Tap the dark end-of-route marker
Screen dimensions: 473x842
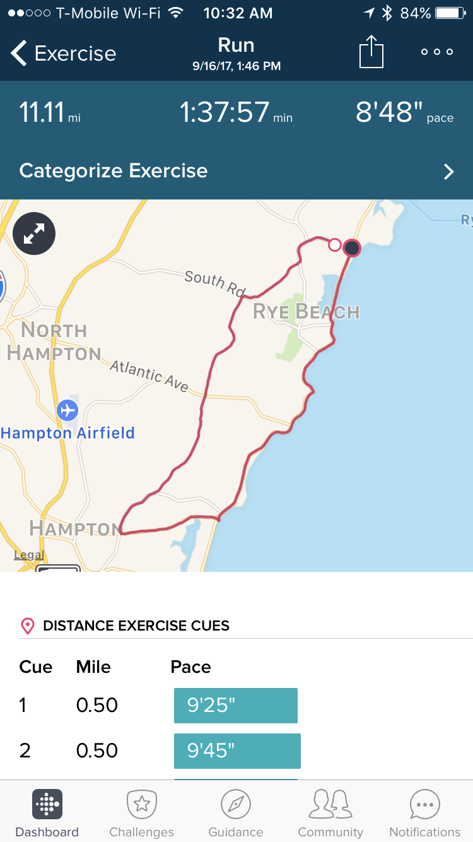coord(352,248)
